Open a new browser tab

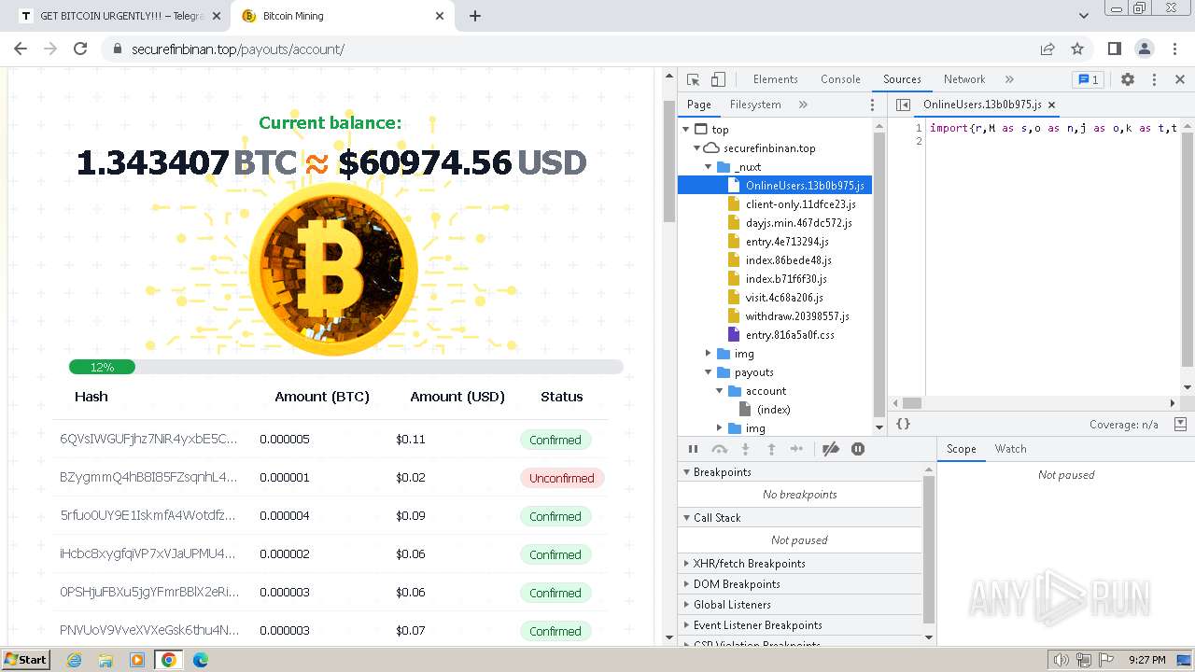(x=475, y=16)
